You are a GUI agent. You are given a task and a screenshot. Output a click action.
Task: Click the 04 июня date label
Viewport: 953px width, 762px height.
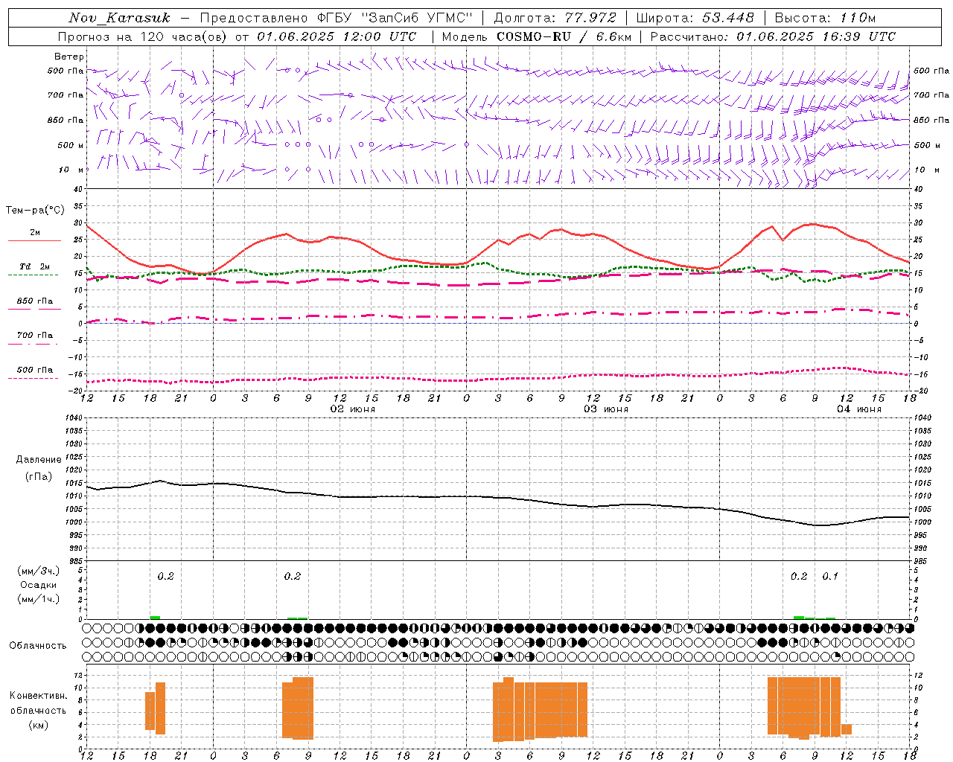pos(858,409)
